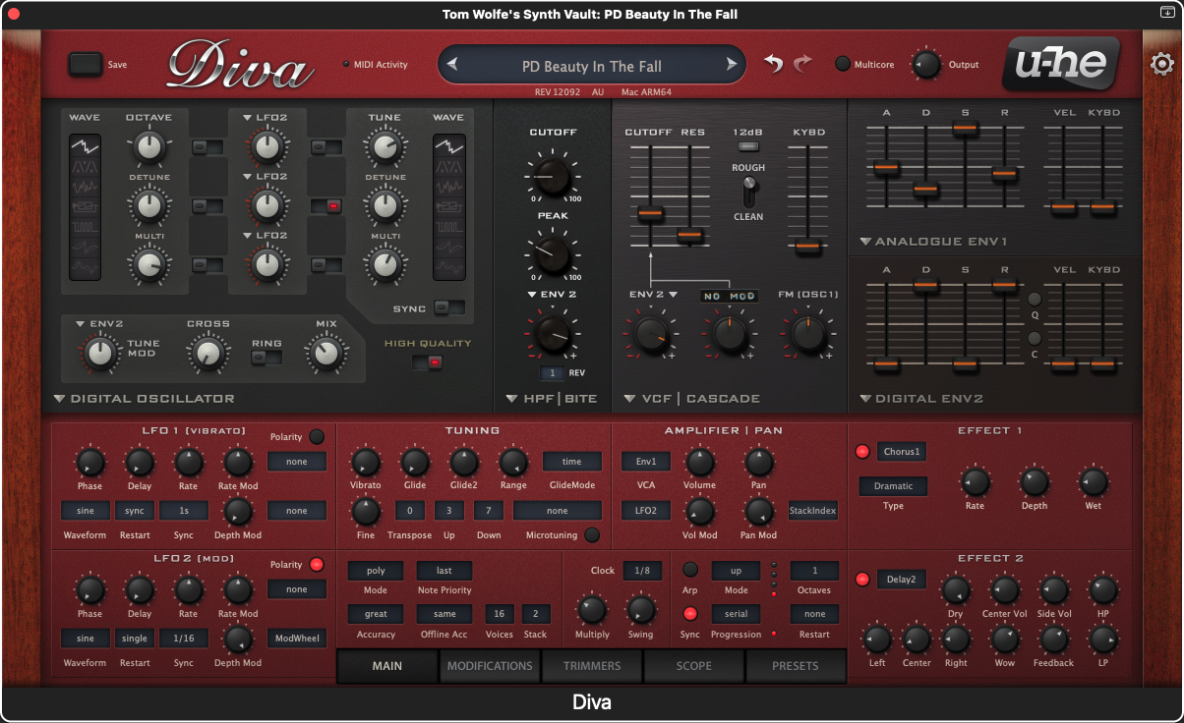Open the GlideMode time dropdown
The width and height of the screenshot is (1184, 723).
click(x=572, y=462)
